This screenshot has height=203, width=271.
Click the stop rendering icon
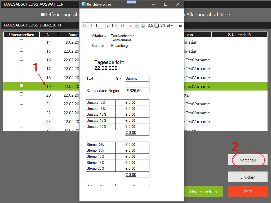[x=136, y=26]
